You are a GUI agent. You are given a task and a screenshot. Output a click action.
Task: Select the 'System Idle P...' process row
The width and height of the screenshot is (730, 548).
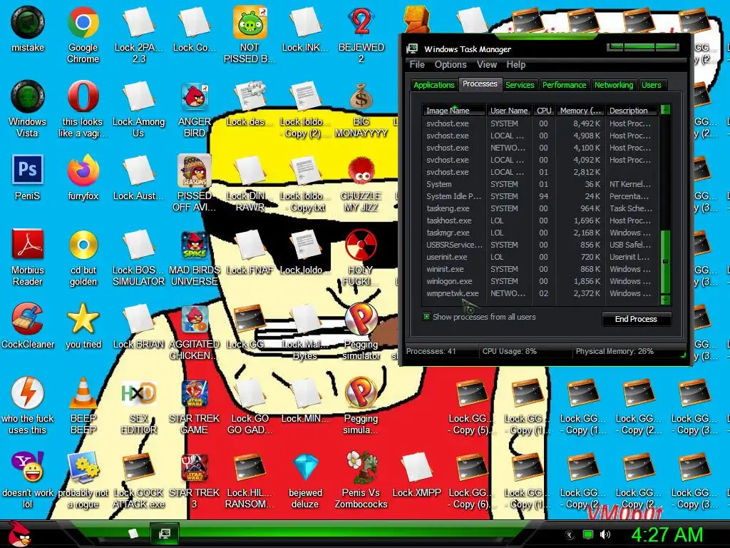tap(540, 196)
